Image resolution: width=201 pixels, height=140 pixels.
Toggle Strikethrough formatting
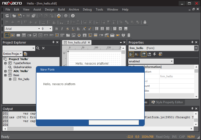[68, 29]
